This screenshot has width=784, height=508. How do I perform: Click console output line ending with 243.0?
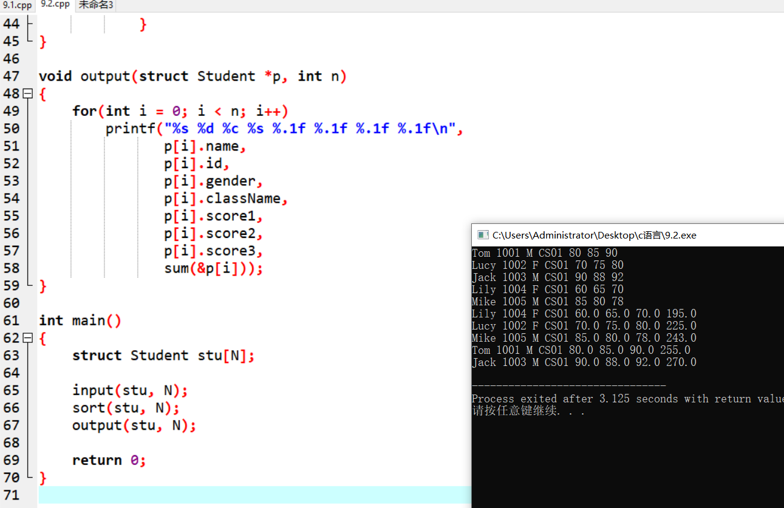(584, 338)
